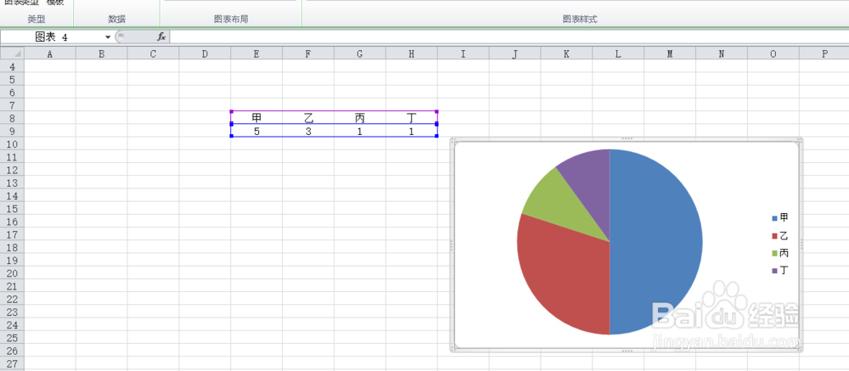
Task: Click inside the formula bar input
Action: pyautogui.click(x=509, y=37)
